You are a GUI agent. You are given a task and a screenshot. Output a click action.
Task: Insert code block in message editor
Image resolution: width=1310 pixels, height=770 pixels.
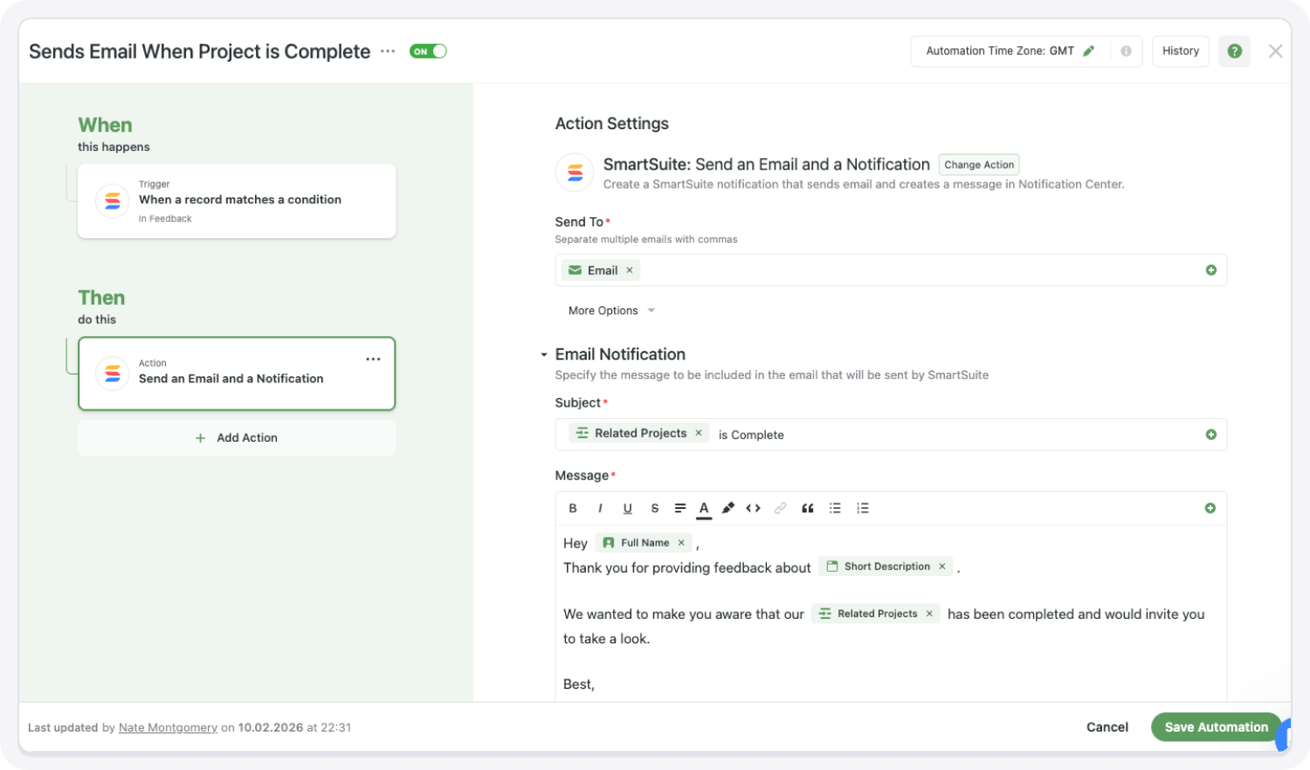[x=754, y=508]
